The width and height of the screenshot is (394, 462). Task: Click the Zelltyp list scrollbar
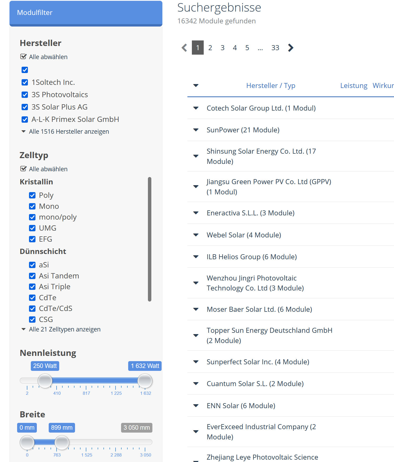point(149,239)
